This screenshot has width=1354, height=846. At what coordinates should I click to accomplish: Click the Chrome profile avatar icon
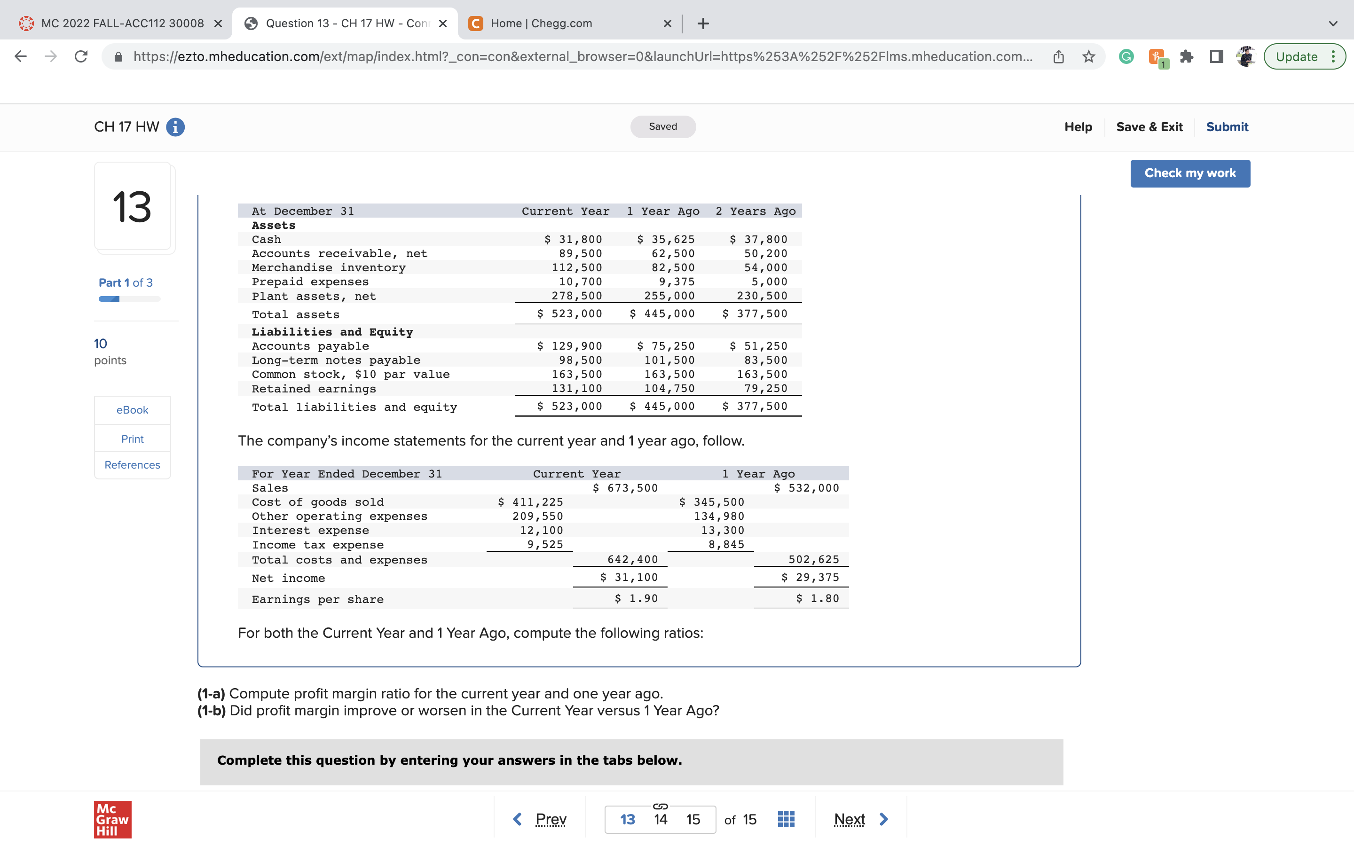[x=1245, y=56]
